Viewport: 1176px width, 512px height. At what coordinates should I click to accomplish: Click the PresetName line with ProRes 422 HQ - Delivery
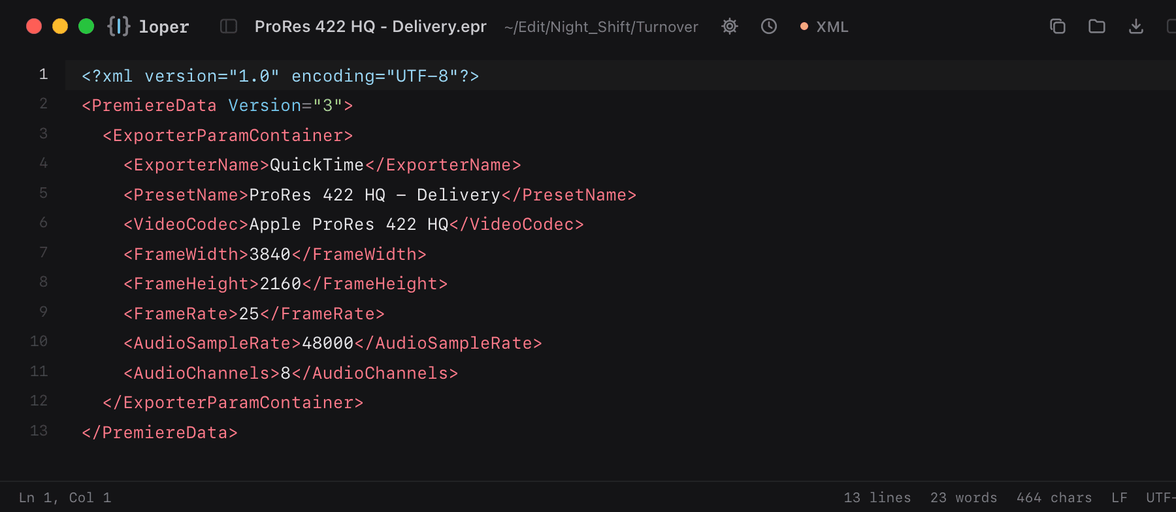[x=380, y=195]
